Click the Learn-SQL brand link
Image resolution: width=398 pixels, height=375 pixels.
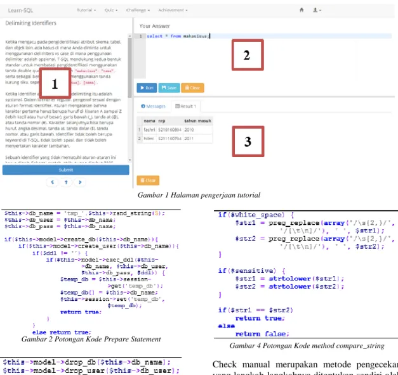click(20, 10)
